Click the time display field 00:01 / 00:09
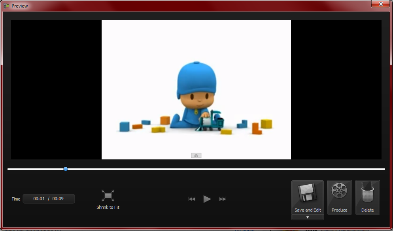The height and width of the screenshot is (231, 393). click(x=49, y=199)
